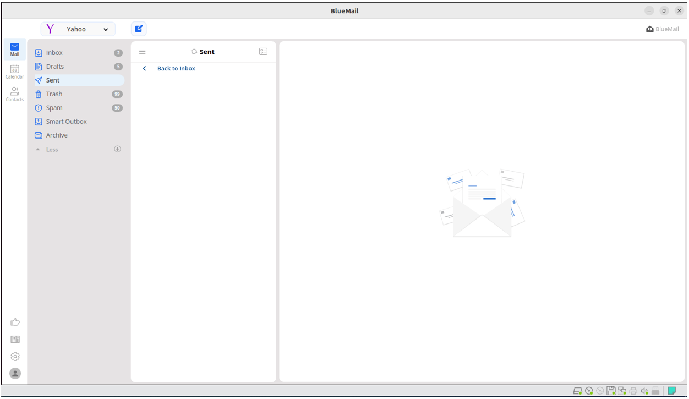The image size is (689, 399).
Task: Open the news reader icon in sidebar
Action: point(15,340)
